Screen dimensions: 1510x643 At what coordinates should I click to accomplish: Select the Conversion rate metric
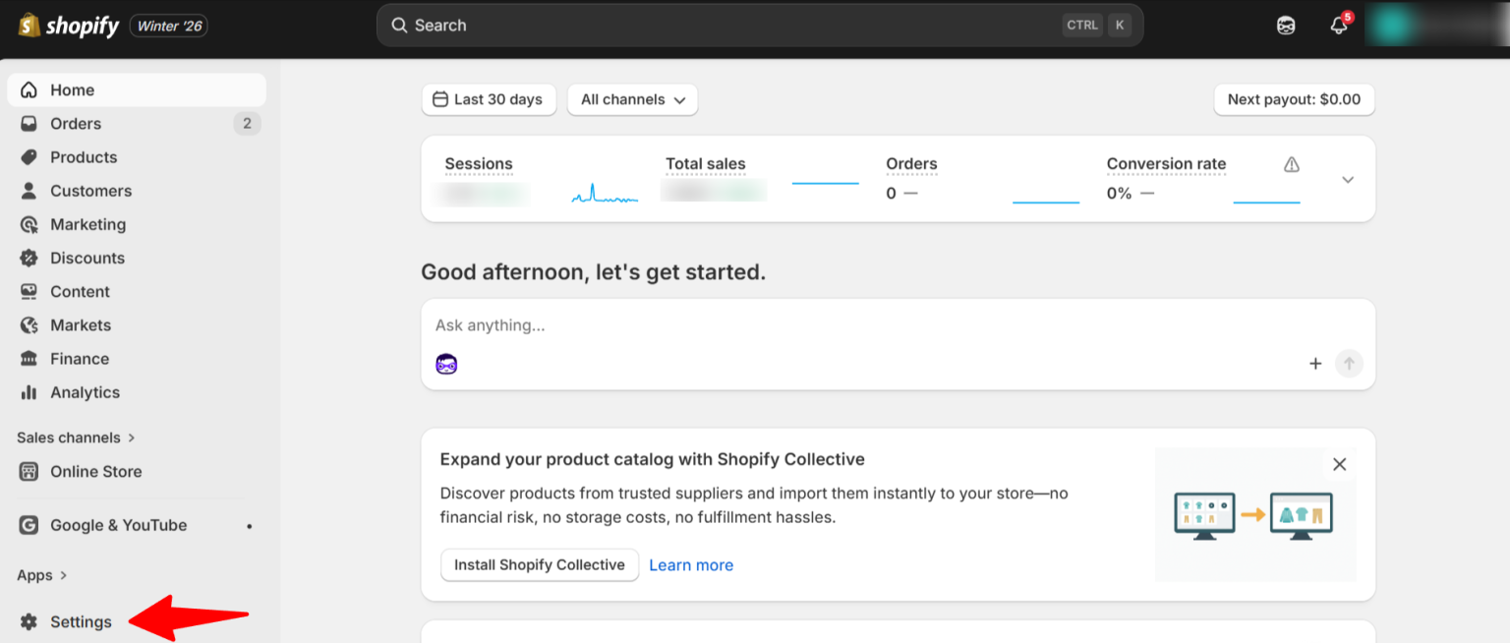[1166, 164]
